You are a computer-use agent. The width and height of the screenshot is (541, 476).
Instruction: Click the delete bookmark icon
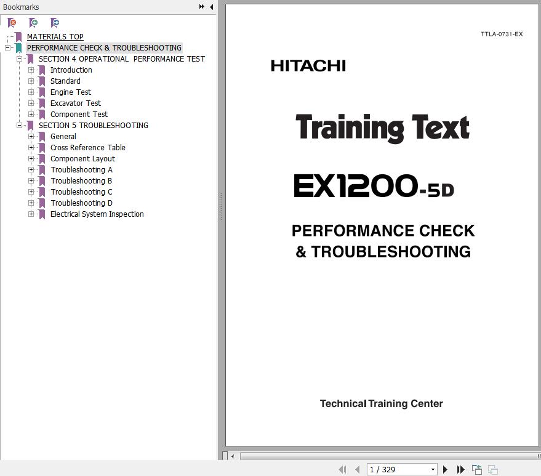pyautogui.click(x=12, y=23)
